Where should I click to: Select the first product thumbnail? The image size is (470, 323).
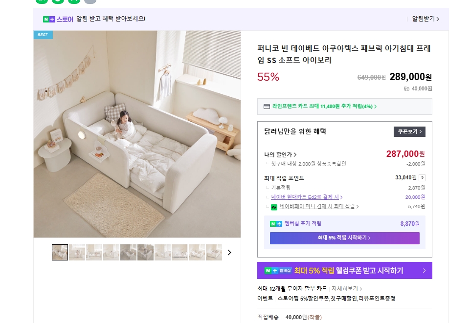[60, 252]
